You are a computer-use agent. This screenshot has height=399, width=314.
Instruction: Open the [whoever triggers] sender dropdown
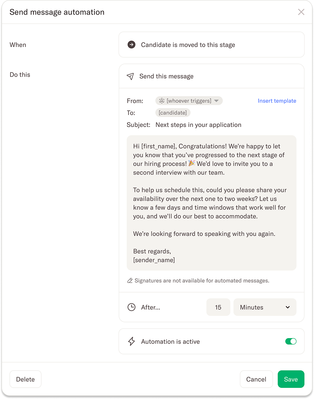click(189, 101)
